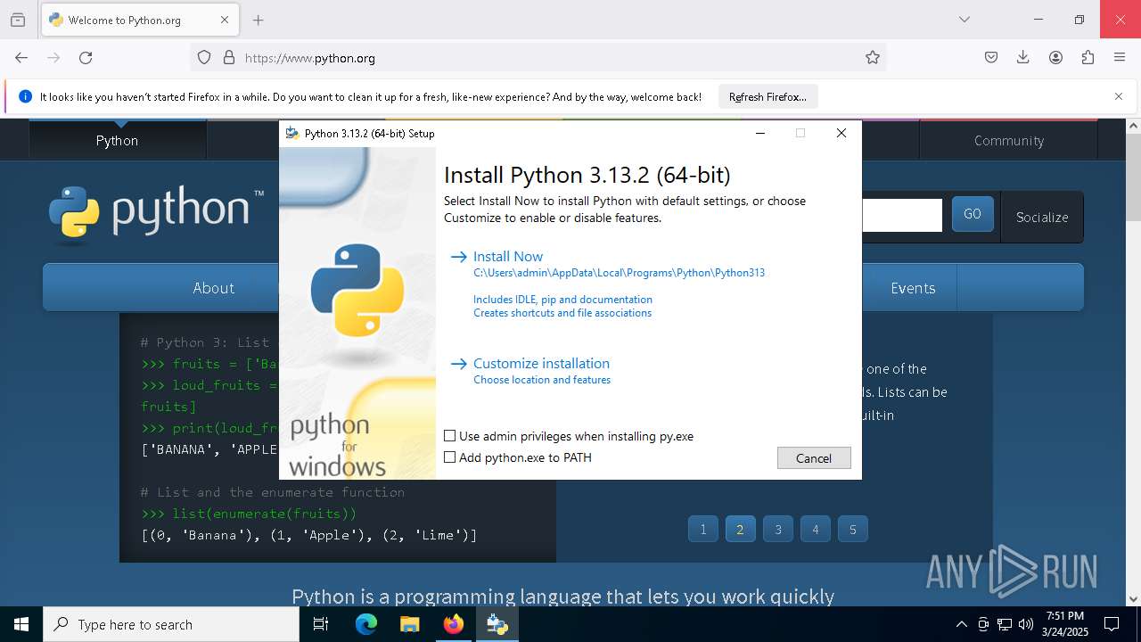The width and height of the screenshot is (1141, 642).
Task: Open the Firefox downloads panel
Action: click(1023, 57)
